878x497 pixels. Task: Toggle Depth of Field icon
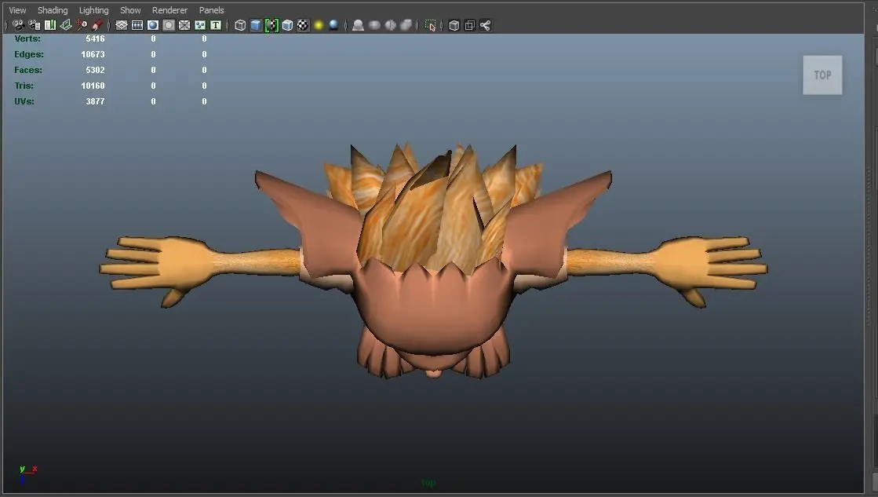406,25
